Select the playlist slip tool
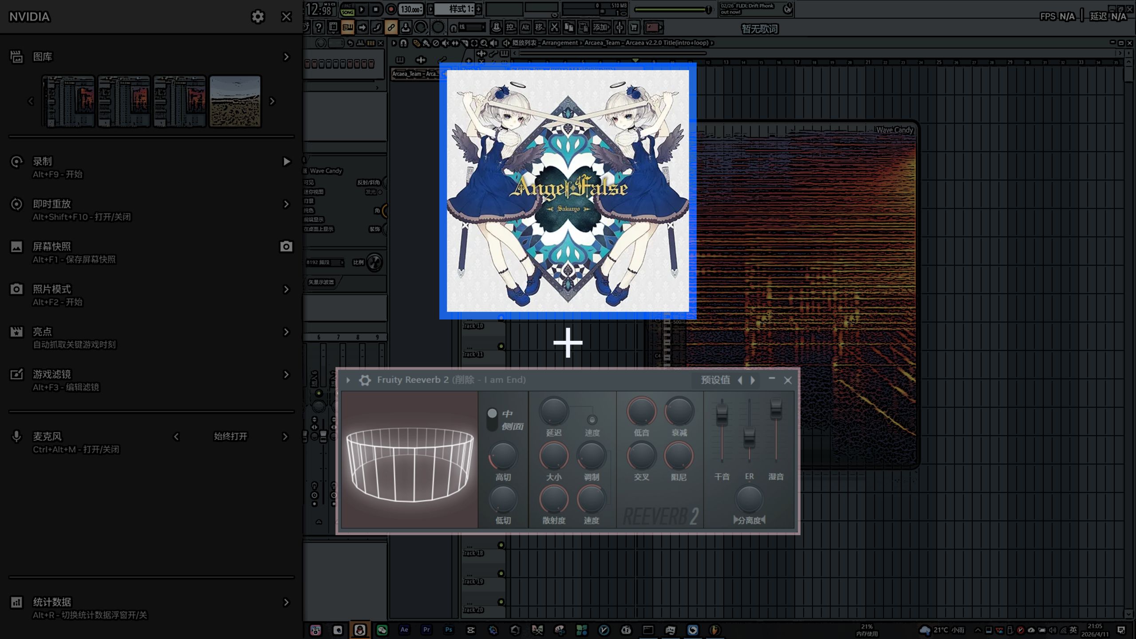 tap(455, 43)
